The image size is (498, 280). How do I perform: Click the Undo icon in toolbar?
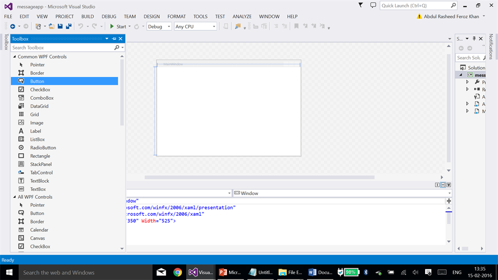tap(81, 26)
